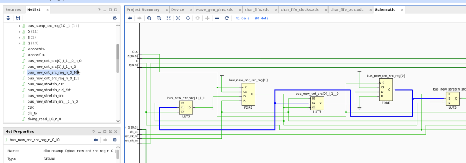Expand the E (1) net bus
The width and height of the screenshot is (466, 163).
19,38
